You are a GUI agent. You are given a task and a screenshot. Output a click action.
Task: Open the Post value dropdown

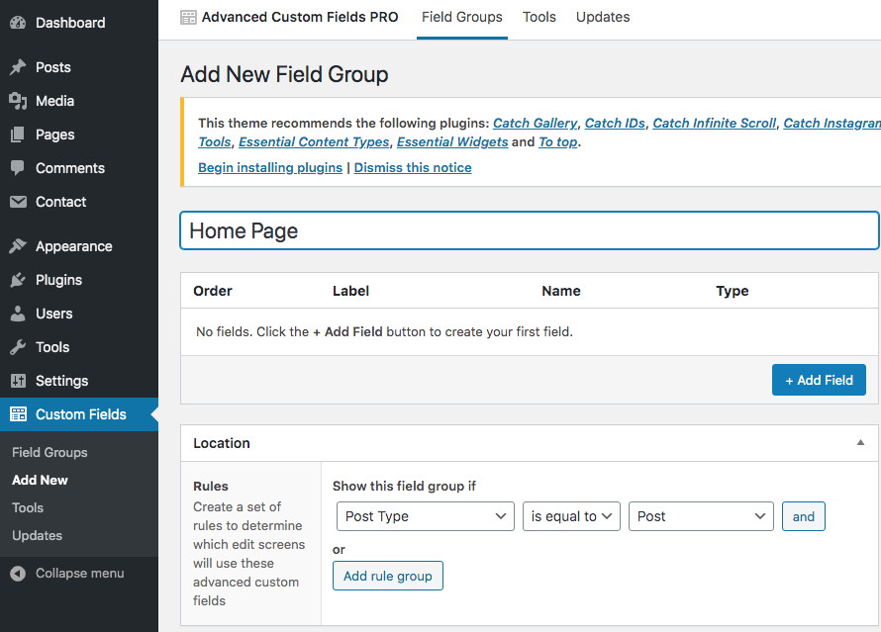(701, 516)
